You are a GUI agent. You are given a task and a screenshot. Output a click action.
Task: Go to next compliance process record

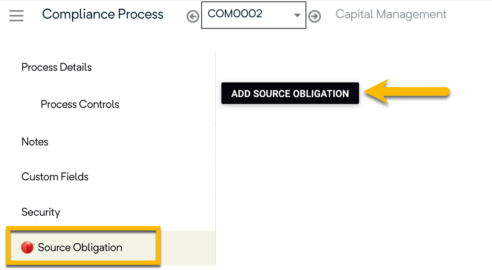314,16
